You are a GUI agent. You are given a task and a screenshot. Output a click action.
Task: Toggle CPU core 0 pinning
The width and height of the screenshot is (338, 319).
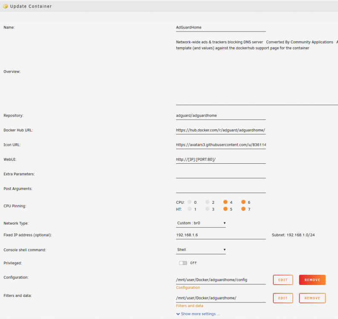click(190, 202)
